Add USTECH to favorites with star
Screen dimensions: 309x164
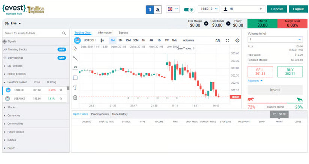61,90
